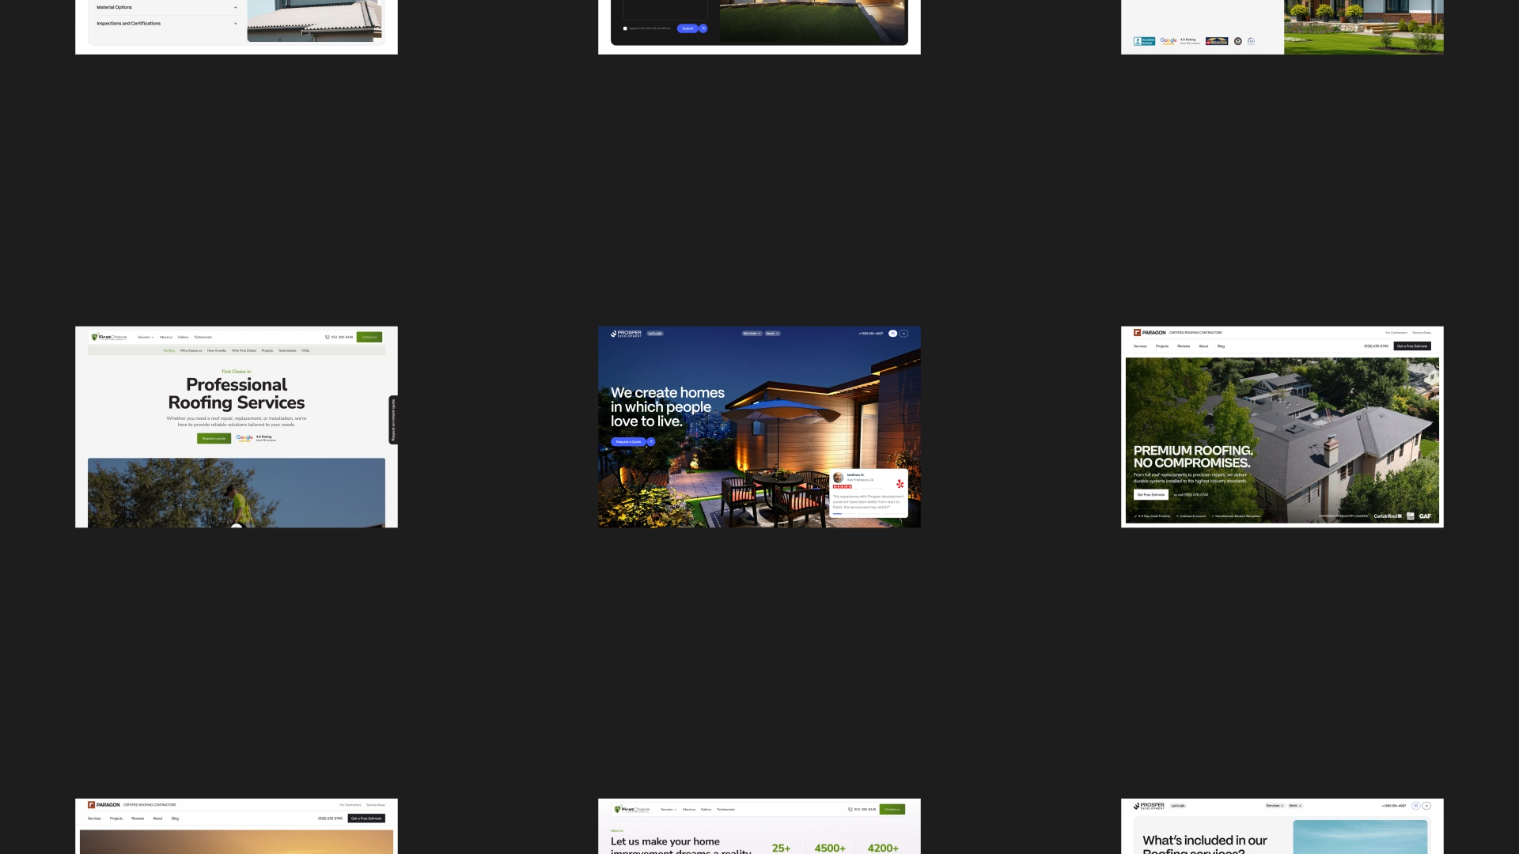Click Contact us on 'Let us make your home' page
The height and width of the screenshot is (854, 1519).
pyautogui.click(x=892, y=810)
